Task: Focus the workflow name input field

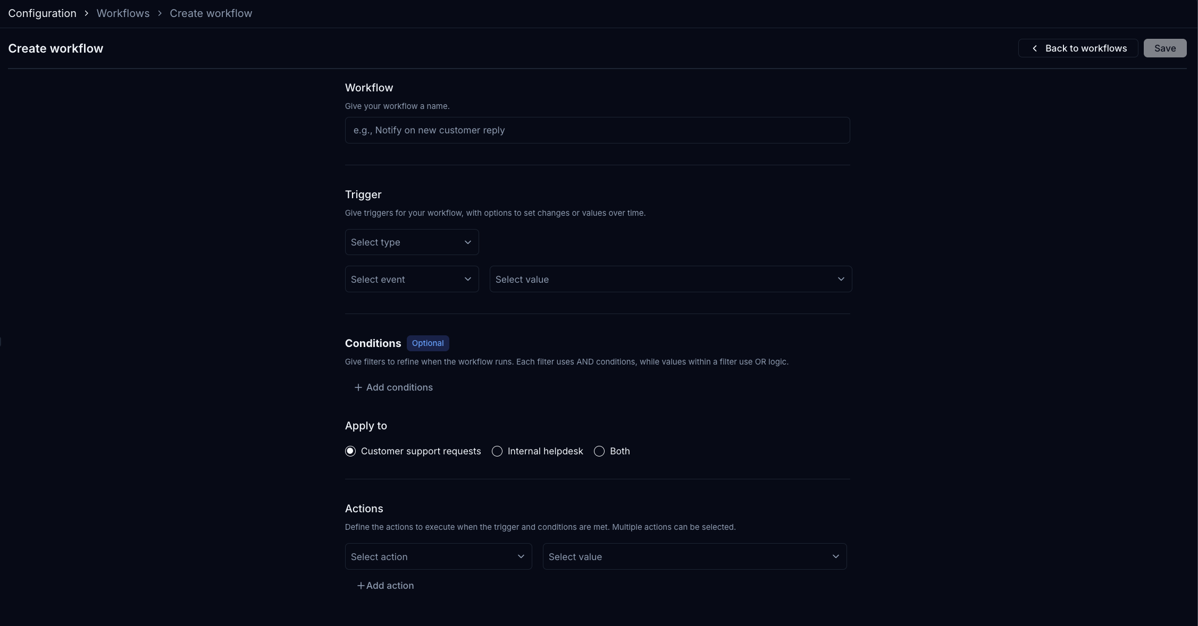Action: [x=597, y=130]
